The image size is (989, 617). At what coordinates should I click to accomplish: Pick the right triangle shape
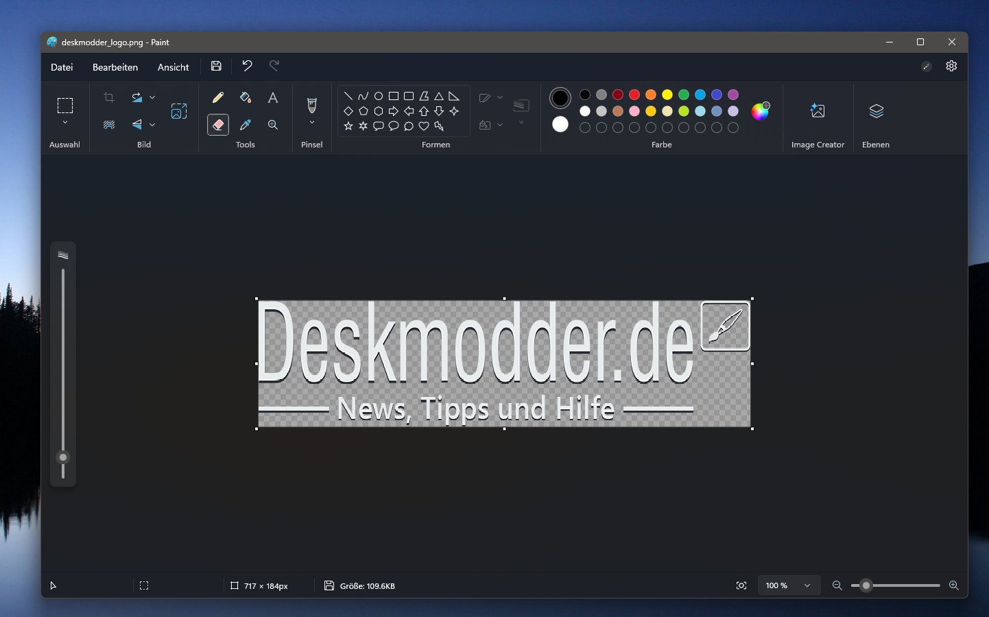tap(454, 96)
